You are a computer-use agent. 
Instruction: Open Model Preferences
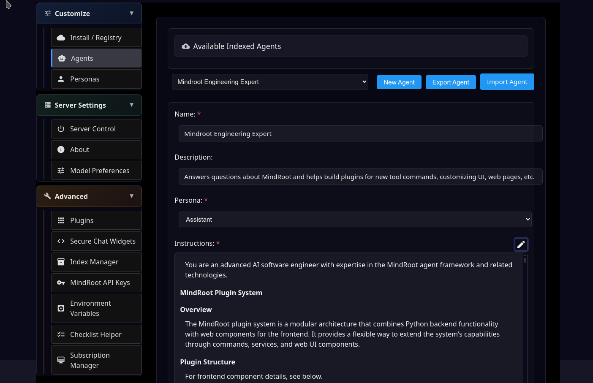[96, 171]
